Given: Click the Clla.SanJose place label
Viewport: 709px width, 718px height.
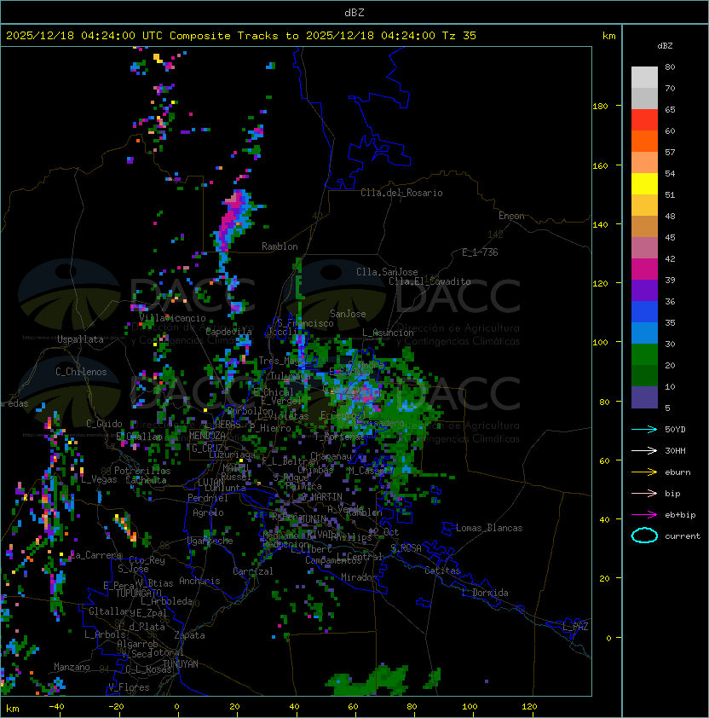Looking at the screenshot, I should click(387, 272).
